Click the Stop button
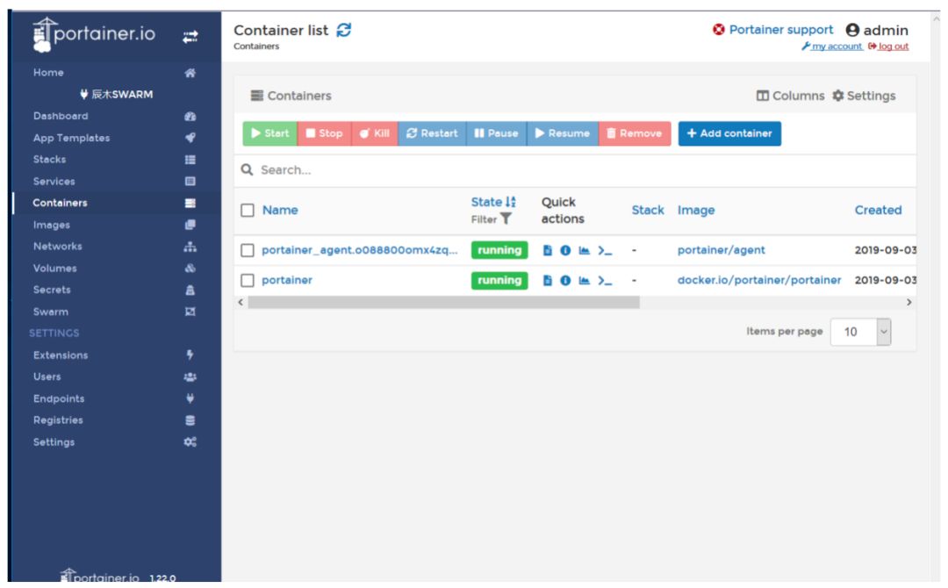 pos(324,133)
